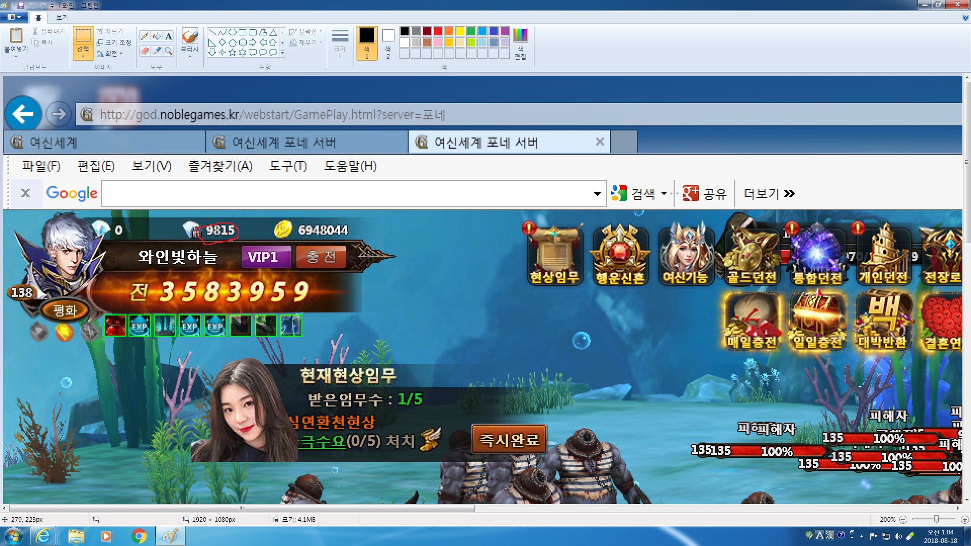Activate Color 2 (색 2) background
The width and height of the screenshot is (971, 546).
point(388,43)
